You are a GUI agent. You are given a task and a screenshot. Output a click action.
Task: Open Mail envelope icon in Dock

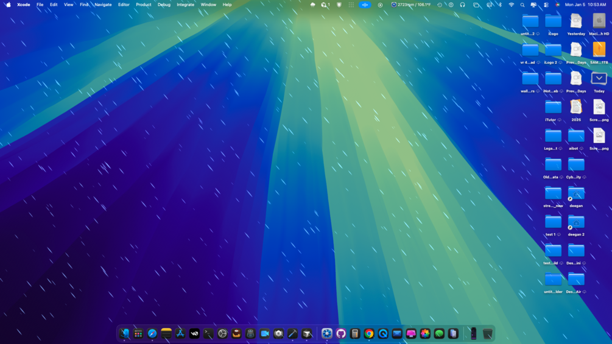(397, 334)
